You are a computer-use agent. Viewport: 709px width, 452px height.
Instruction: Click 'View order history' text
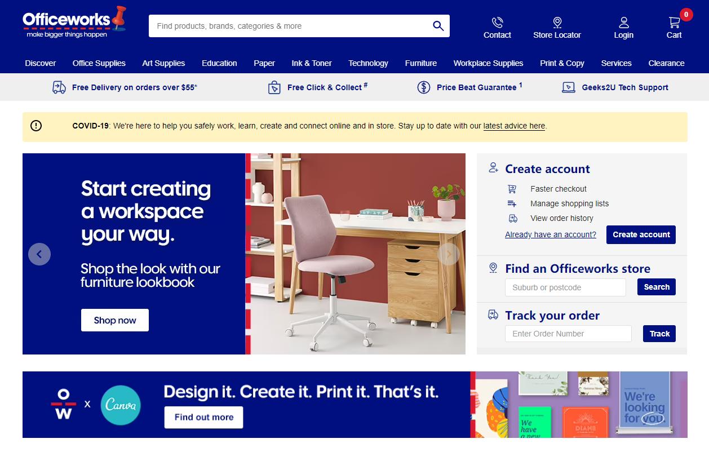(562, 218)
